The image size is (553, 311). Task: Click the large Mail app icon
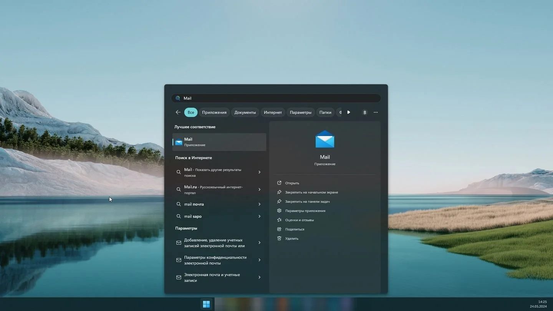point(325,139)
